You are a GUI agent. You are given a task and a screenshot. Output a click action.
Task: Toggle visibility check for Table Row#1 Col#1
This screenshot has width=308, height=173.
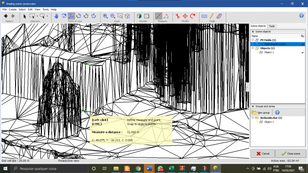(303, 44)
